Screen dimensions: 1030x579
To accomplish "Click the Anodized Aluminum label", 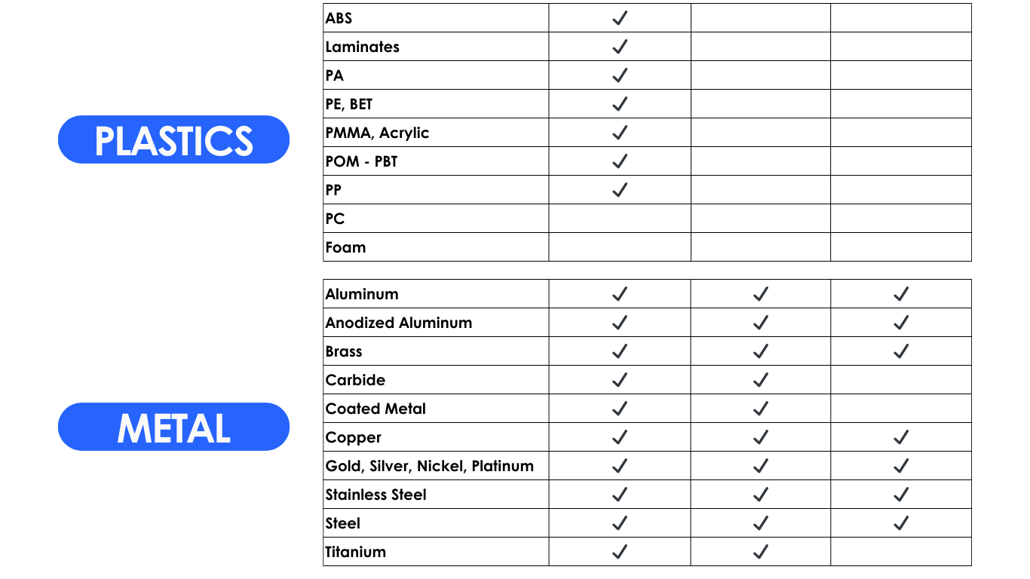I will 399,323.
